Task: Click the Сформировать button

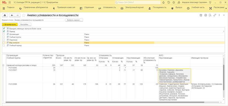Action: (x=10, y=24)
